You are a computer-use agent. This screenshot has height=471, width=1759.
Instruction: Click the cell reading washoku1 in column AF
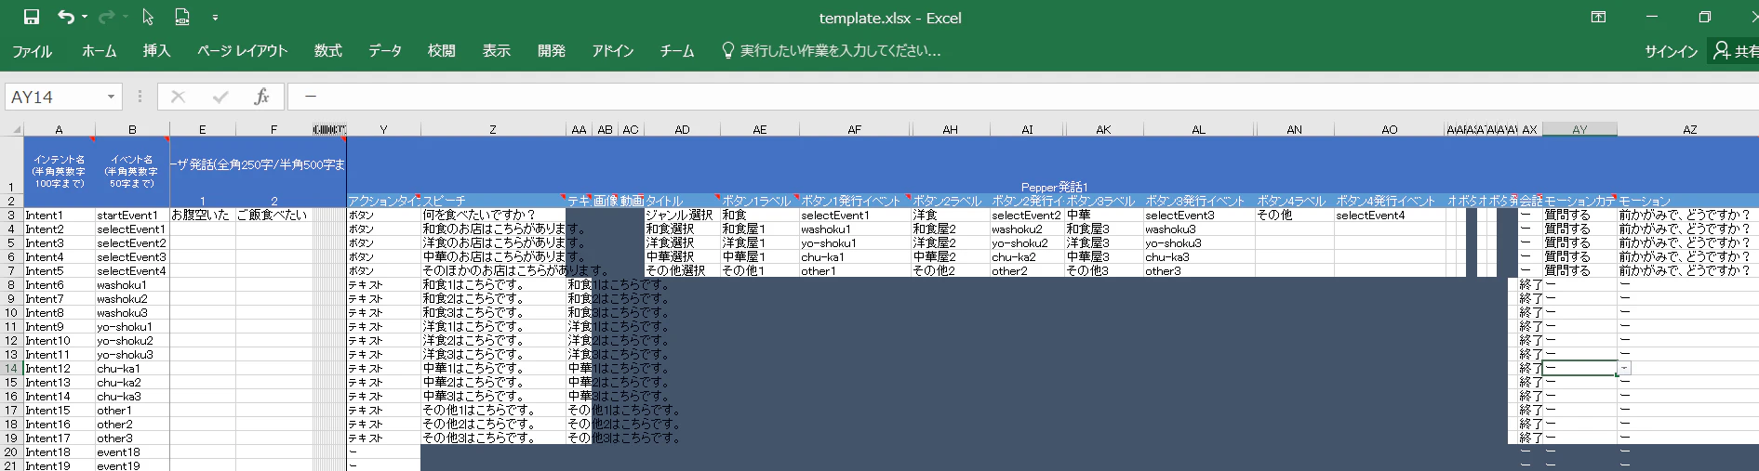pos(854,229)
